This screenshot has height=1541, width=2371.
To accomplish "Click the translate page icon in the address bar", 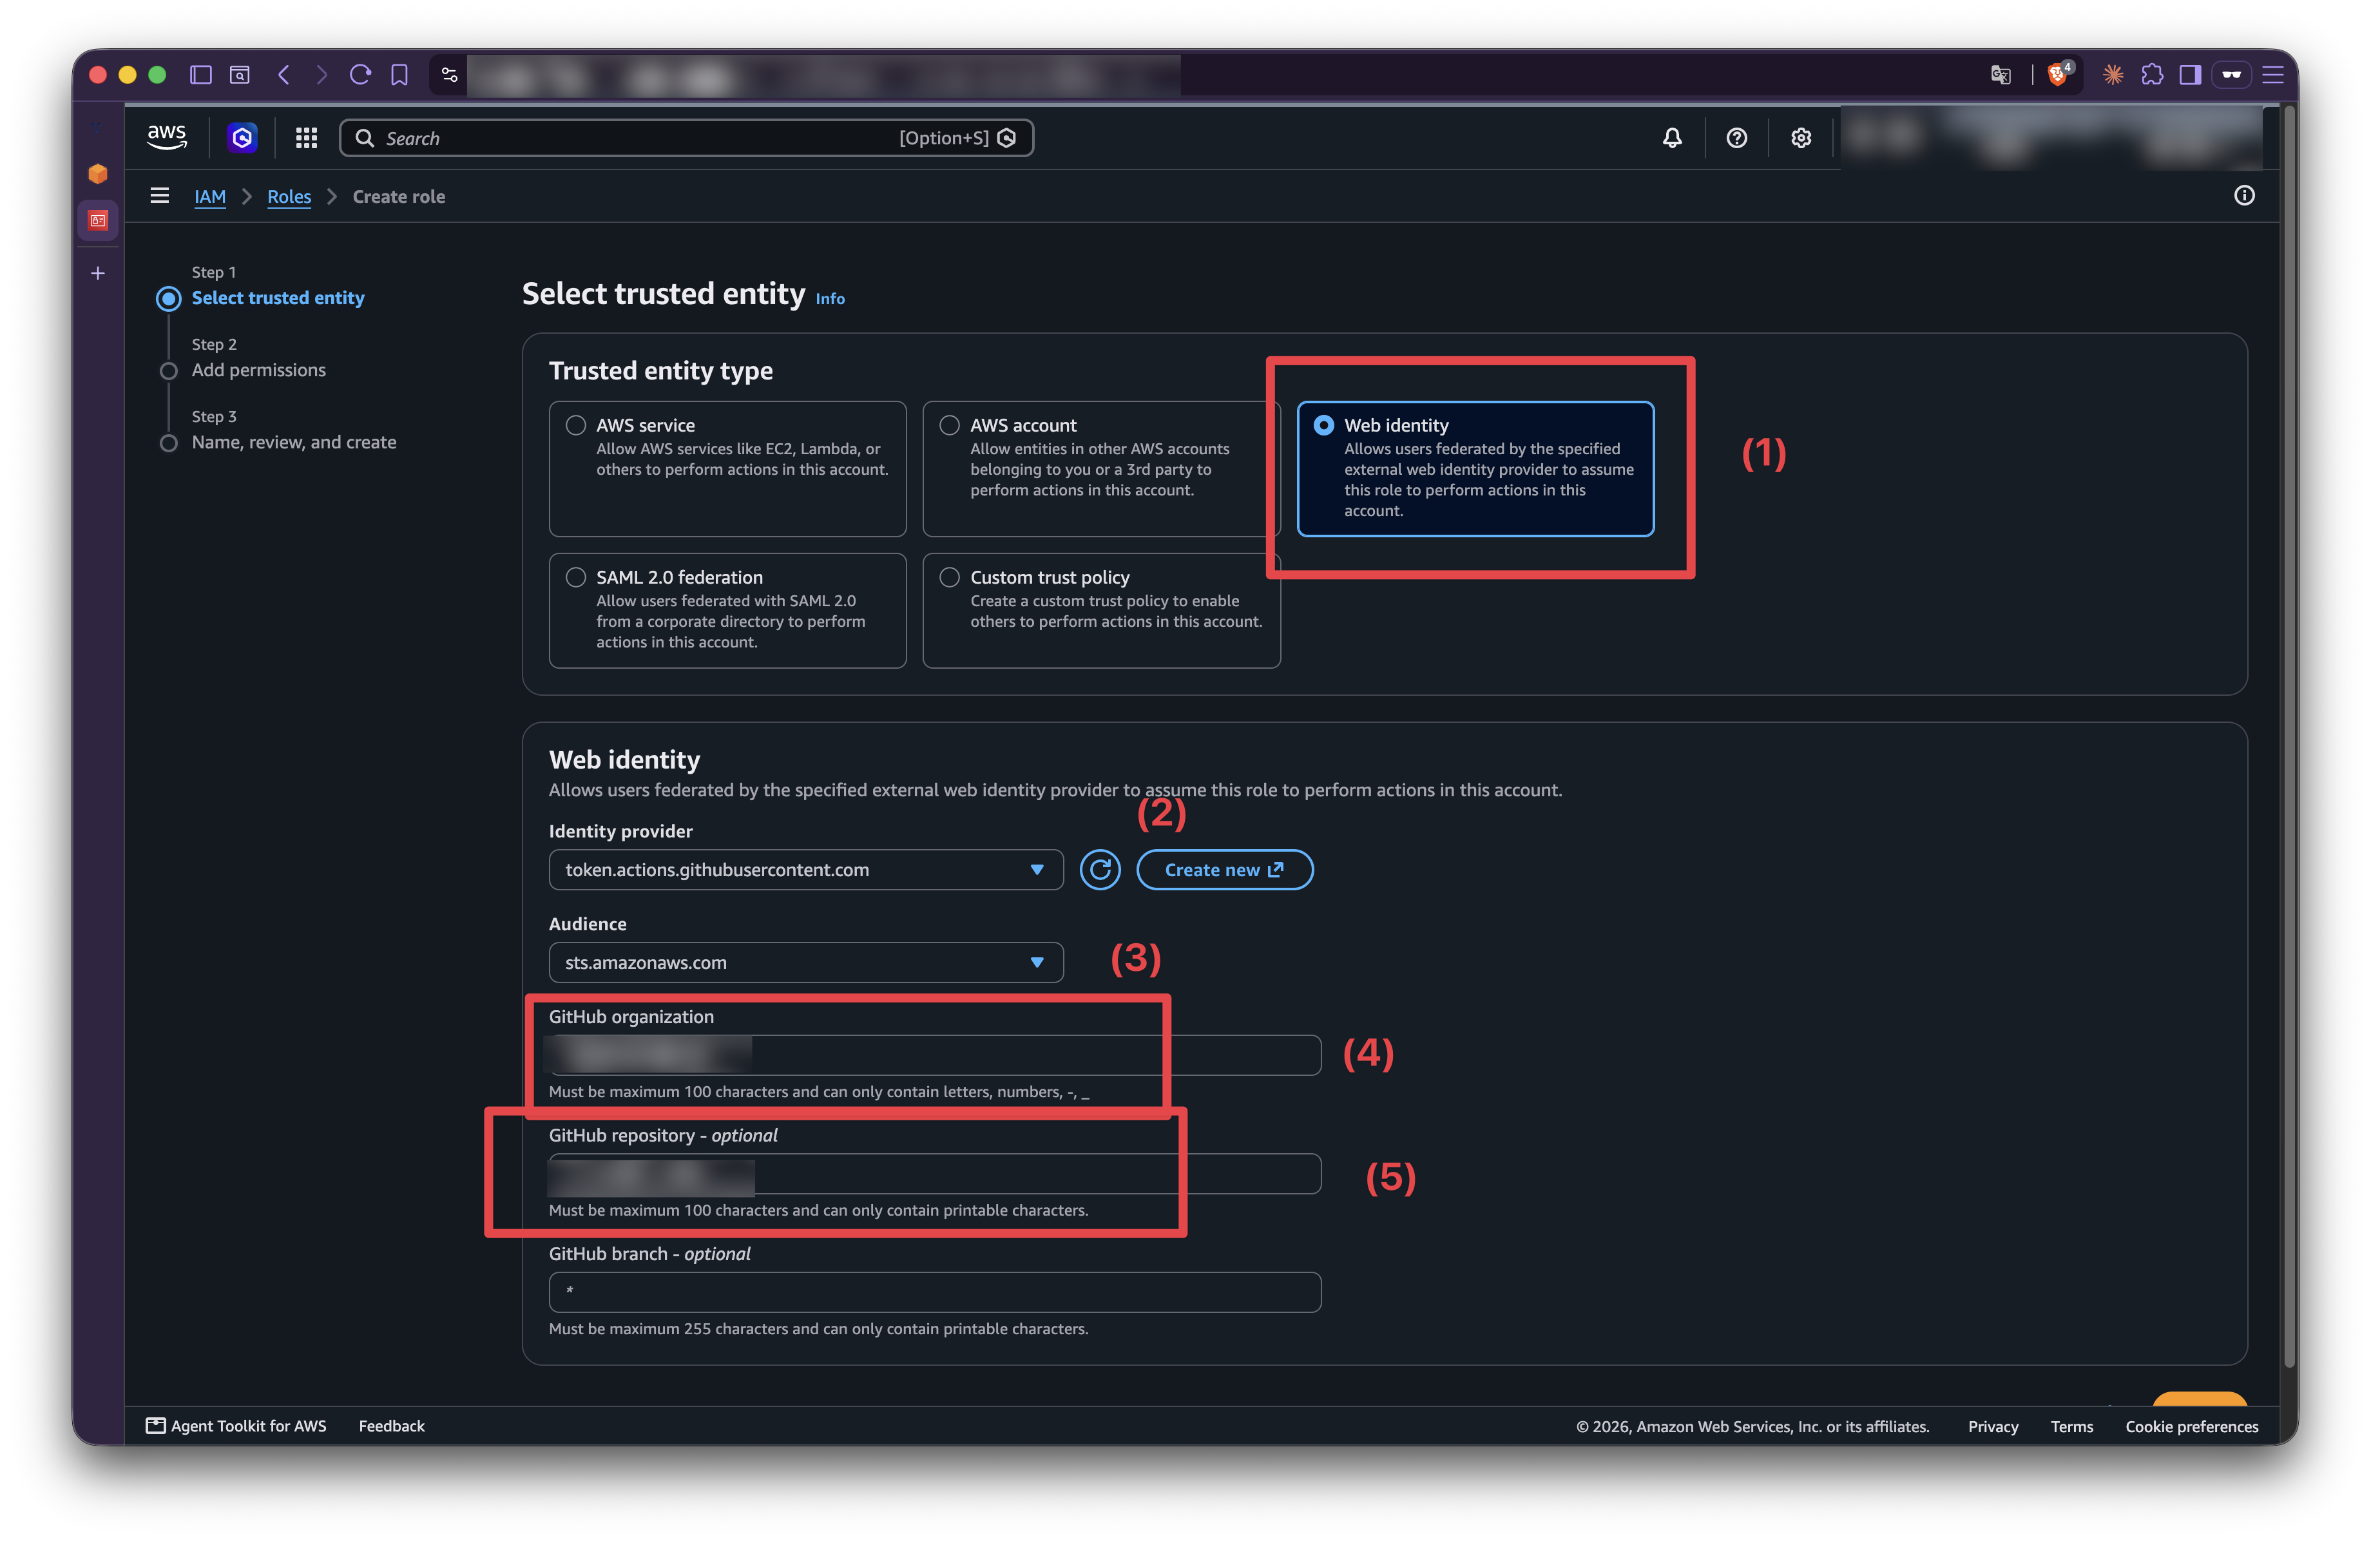I will [x=2001, y=75].
